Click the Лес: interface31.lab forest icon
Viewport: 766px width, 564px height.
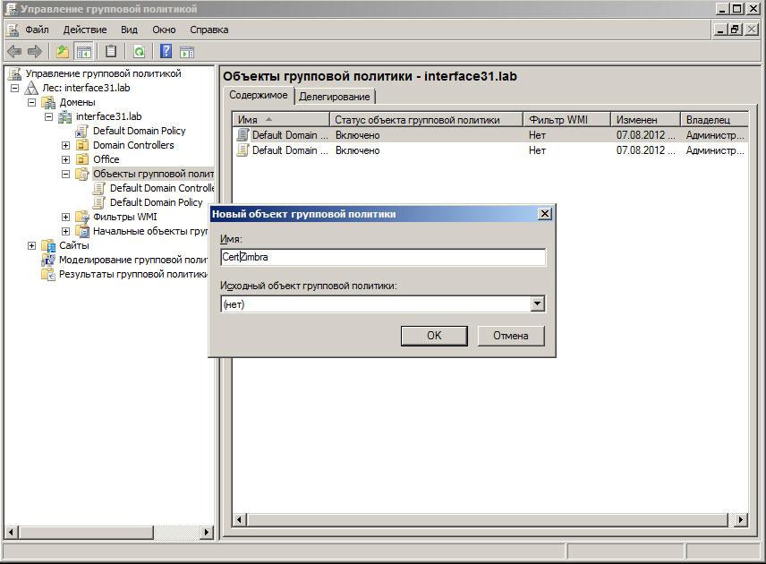point(31,88)
